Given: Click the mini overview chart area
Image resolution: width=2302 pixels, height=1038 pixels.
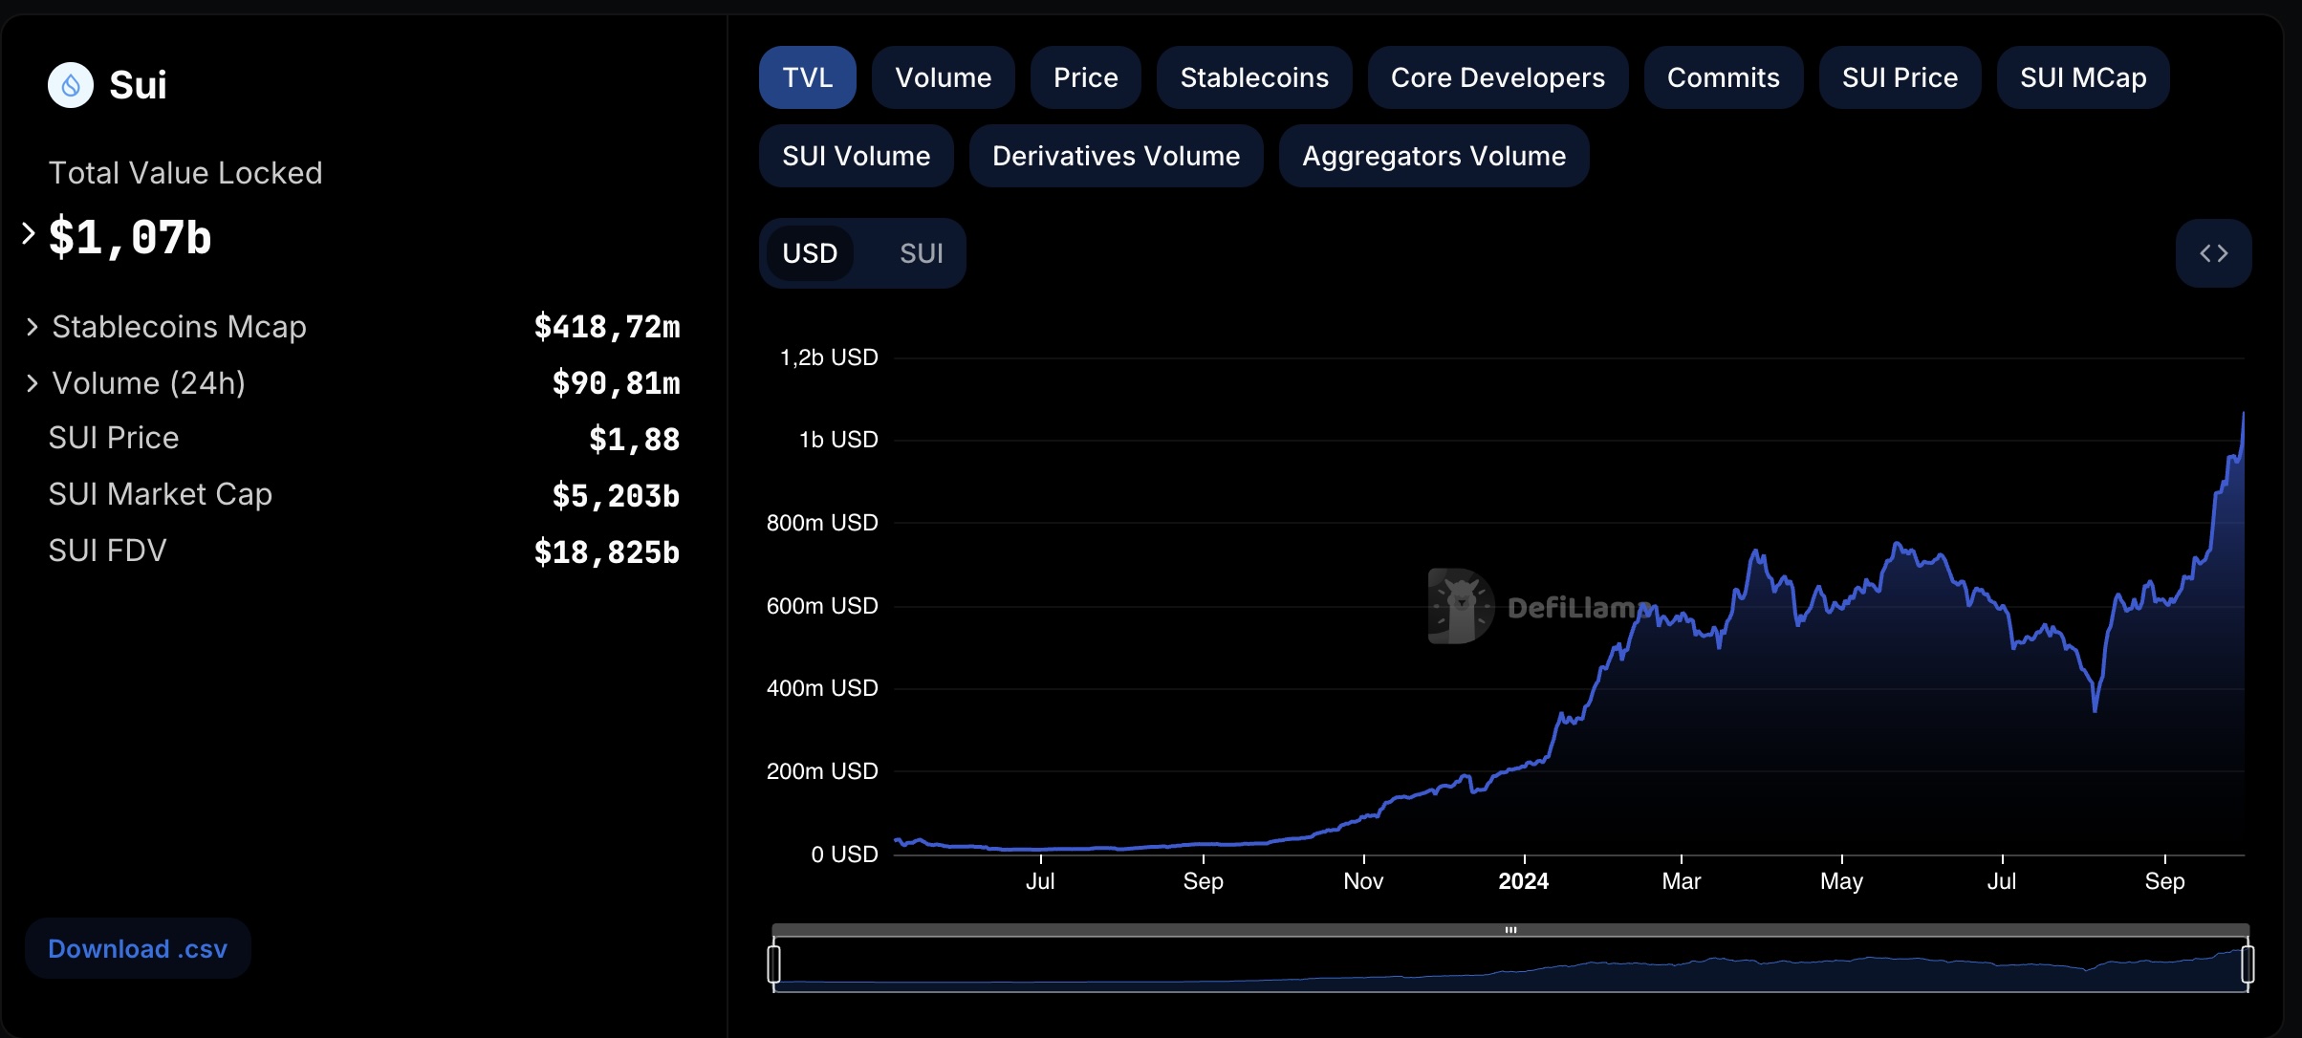Looking at the screenshot, I should (1510, 964).
